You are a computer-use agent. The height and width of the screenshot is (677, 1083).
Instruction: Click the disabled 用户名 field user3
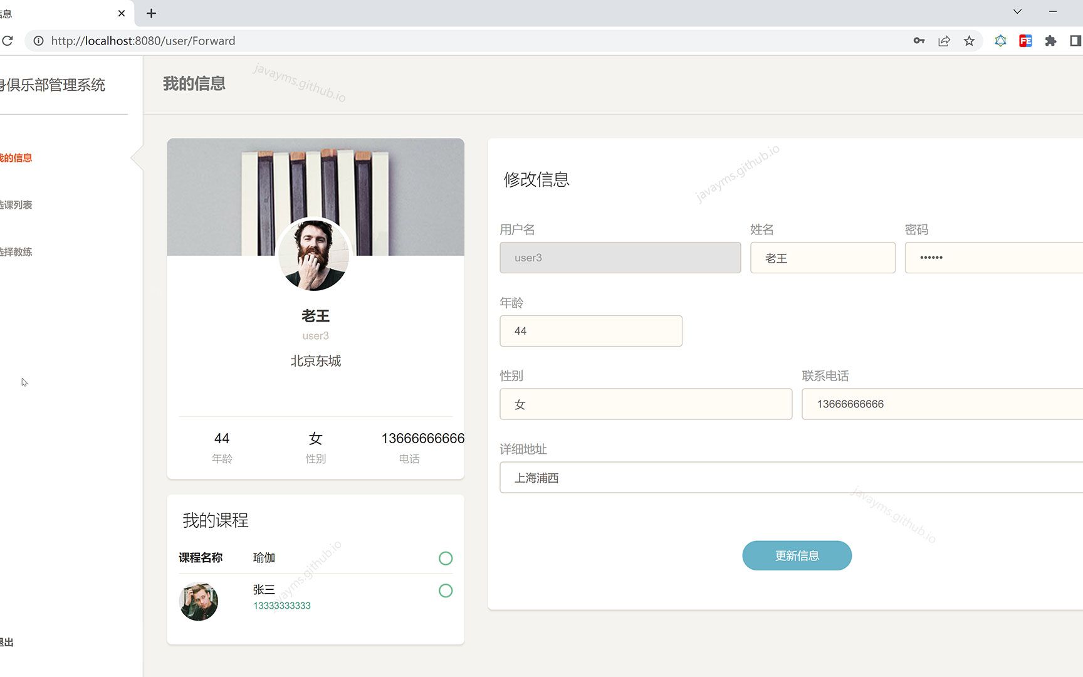point(620,258)
